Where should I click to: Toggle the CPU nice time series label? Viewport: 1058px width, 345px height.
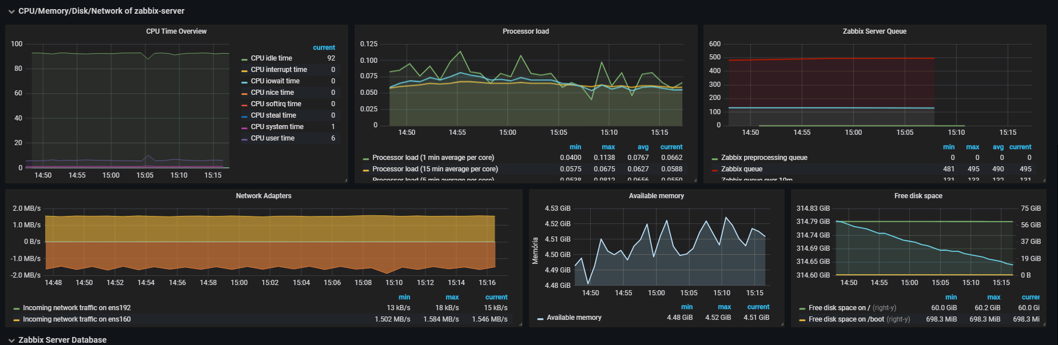[272, 93]
